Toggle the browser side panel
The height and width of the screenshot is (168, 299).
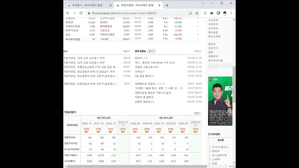(x=218, y=13)
